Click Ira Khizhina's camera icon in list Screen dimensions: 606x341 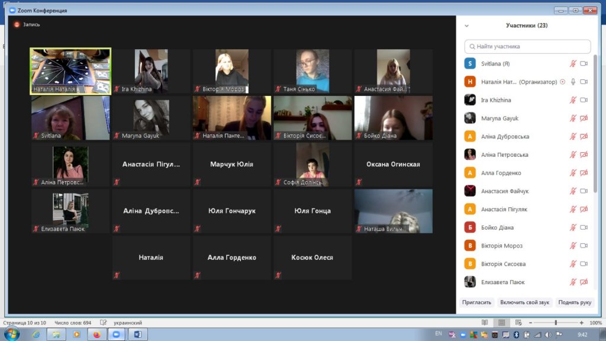click(x=584, y=99)
